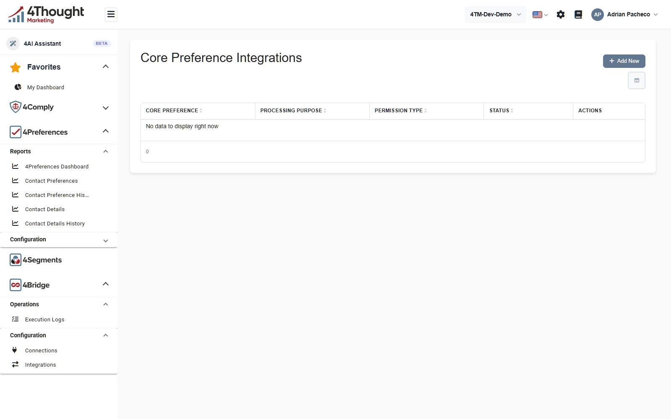Click the 4Thought Marketing logo
This screenshot has width=671, height=419.
[46, 15]
